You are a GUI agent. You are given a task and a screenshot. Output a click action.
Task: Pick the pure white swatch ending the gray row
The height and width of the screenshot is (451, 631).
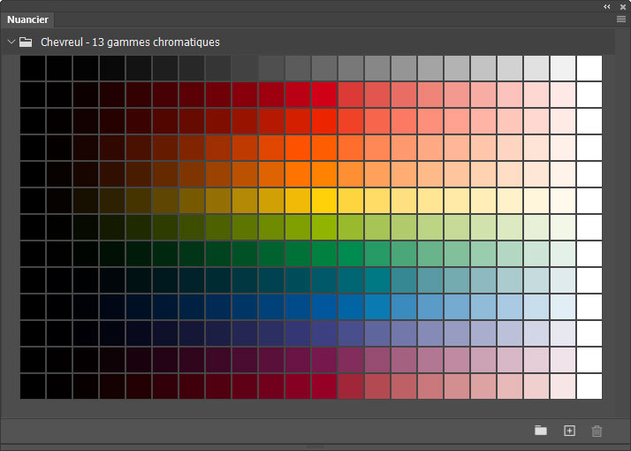pos(589,68)
